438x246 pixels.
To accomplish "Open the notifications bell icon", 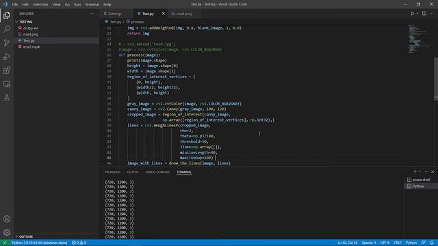I will [x=432, y=243].
